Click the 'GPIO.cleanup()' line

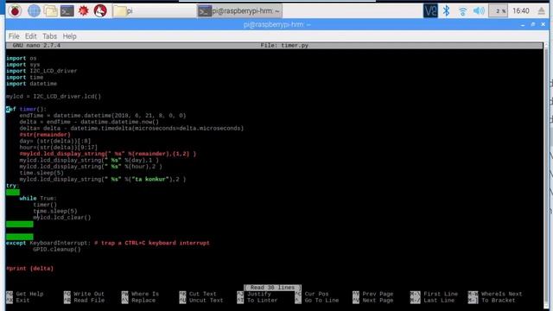tap(57, 250)
